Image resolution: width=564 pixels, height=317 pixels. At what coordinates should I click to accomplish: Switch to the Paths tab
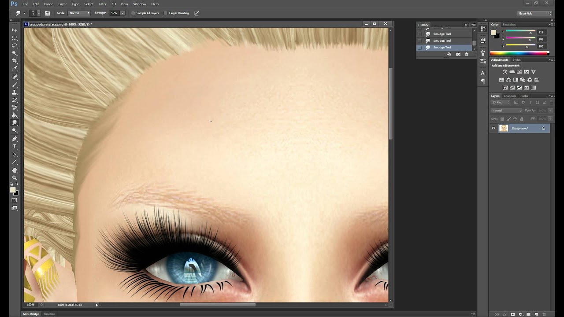click(524, 96)
